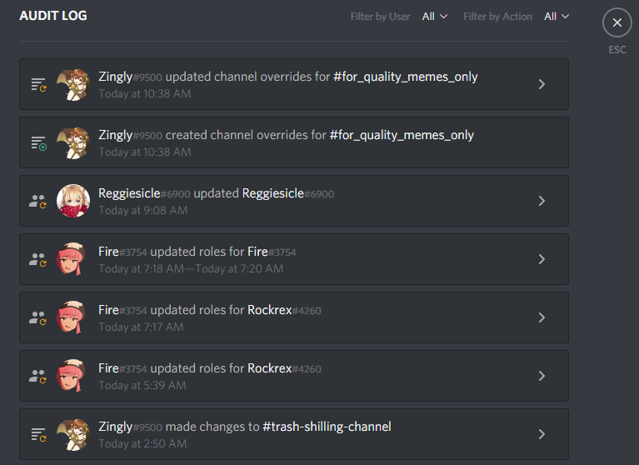Click channel-override update icon on first entry
The image size is (639, 465).
[38, 84]
